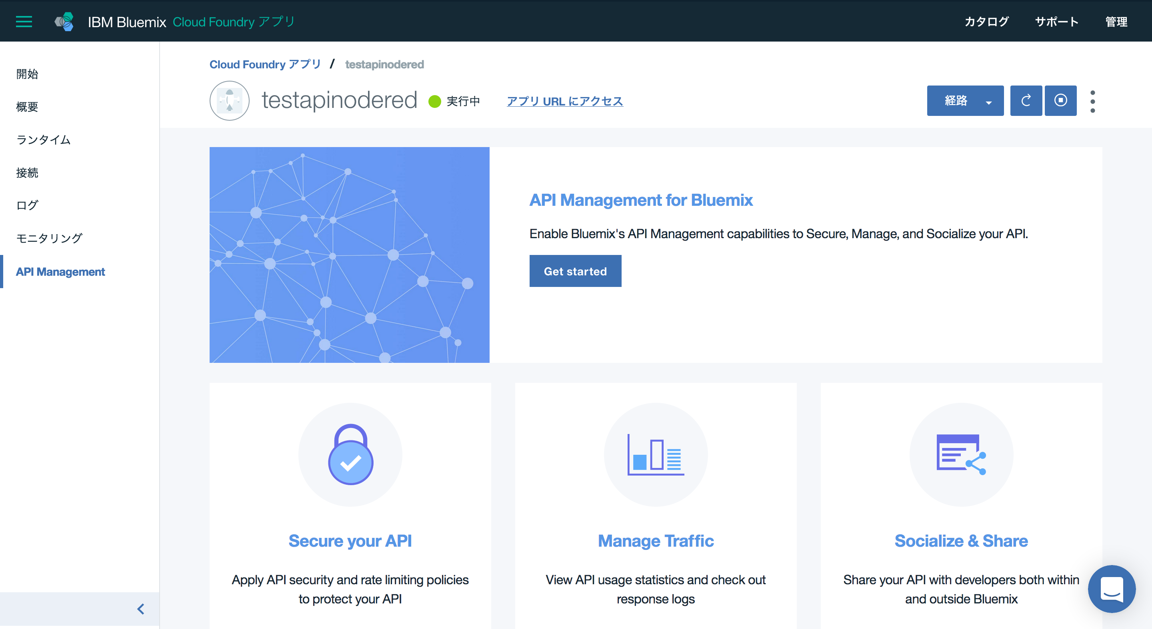Click the View API usage statistics description

click(656, 589)
